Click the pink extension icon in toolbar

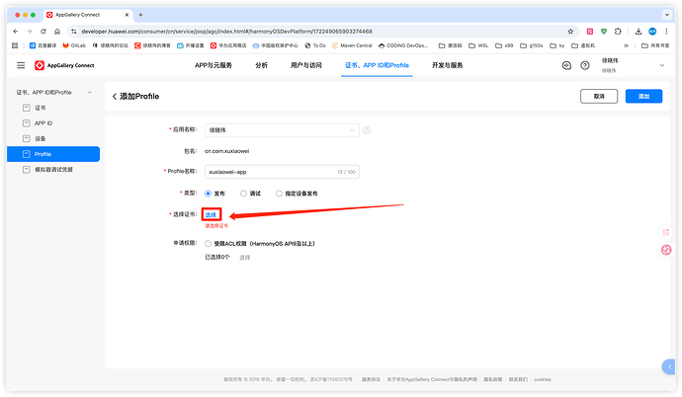tap(590, 32)
